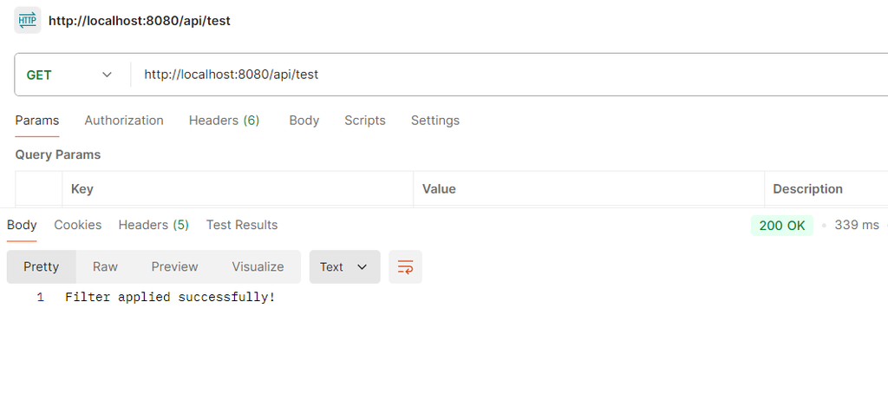888x394 pixels.
Task: Click line number 1 in response
Action: 40,297
